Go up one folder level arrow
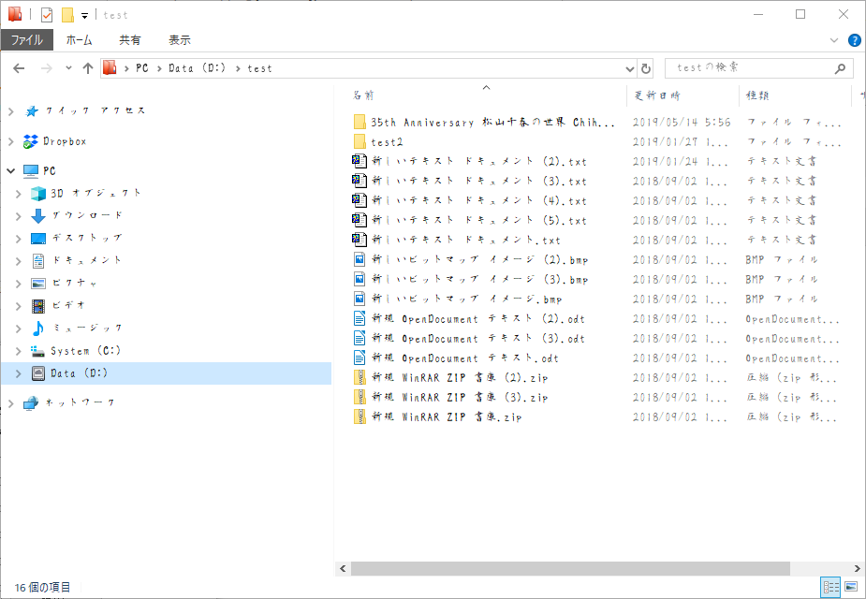 coord(88,68)
